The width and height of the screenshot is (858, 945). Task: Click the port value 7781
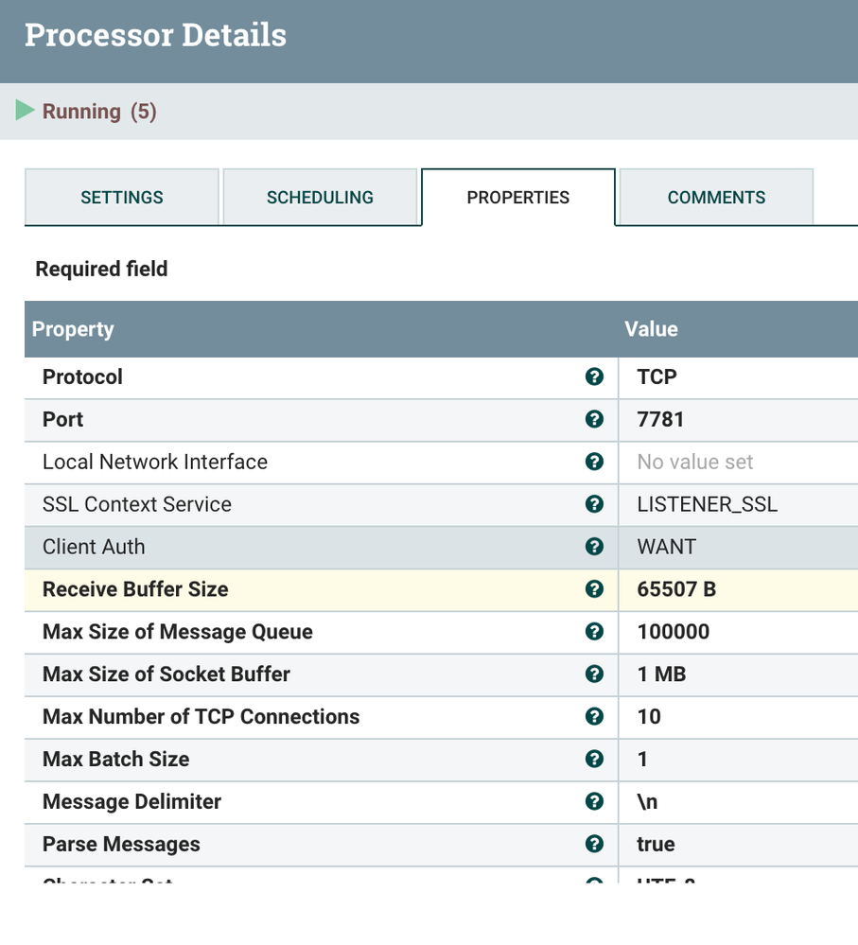(660, 419)
